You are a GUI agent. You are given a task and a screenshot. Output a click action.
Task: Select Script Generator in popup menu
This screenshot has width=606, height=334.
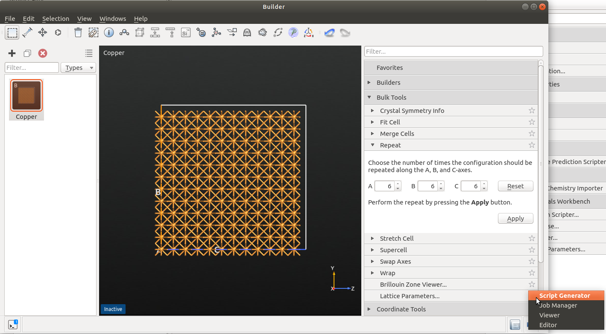pyautogui.click(x=566, y=296)
